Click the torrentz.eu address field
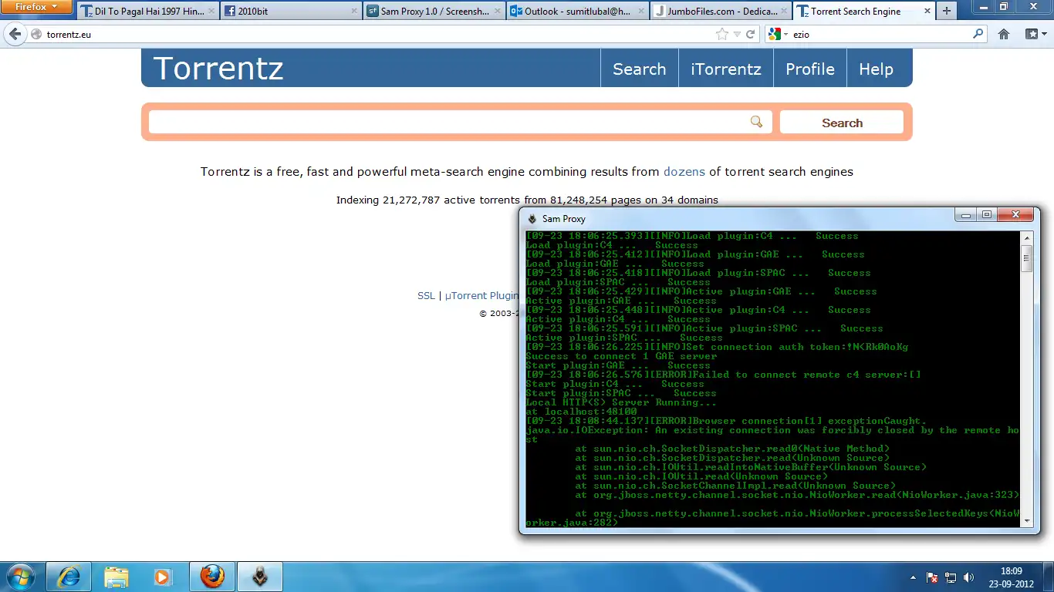 click(378, 35)
